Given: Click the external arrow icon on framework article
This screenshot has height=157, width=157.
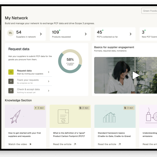Looking at the screenshot, I should click(120, 144).
